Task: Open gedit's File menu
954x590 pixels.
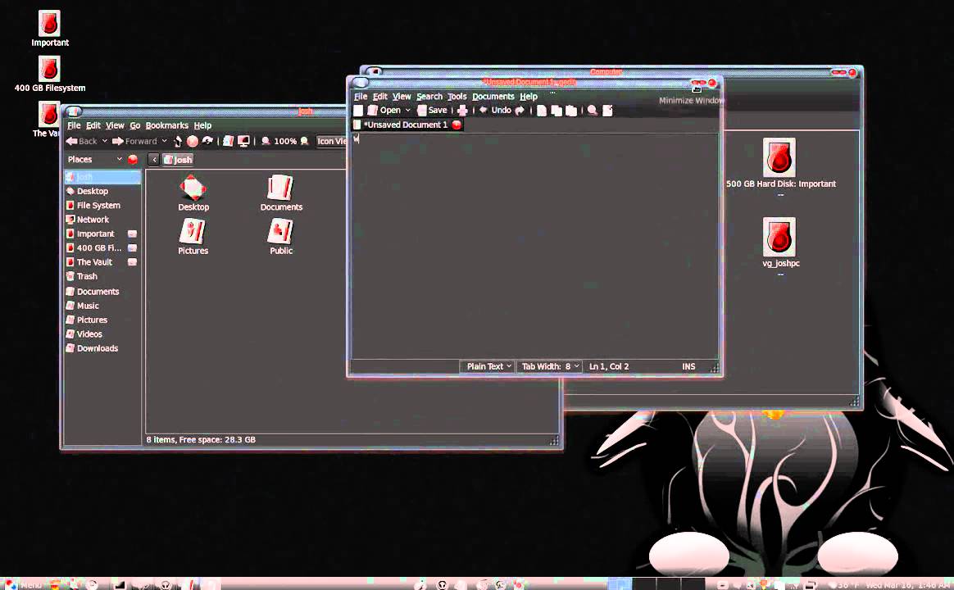Action: [x=361, y=96]
